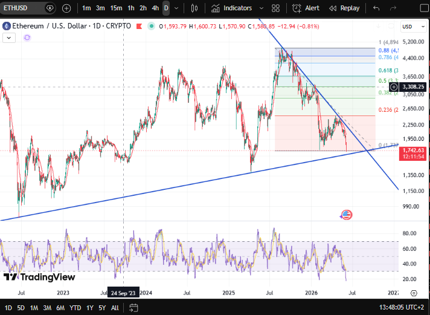Switch to the 1h timeframe
The image size is (430, 315).
[131, 8]
